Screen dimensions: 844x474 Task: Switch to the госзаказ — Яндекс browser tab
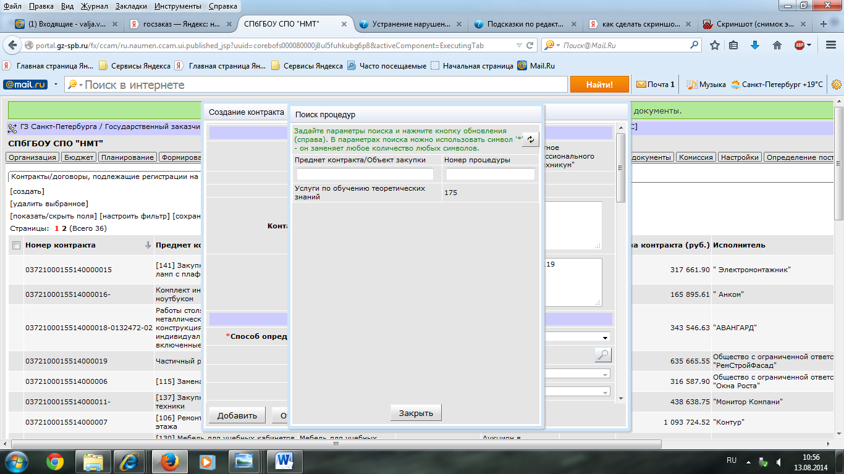(179, 24)
